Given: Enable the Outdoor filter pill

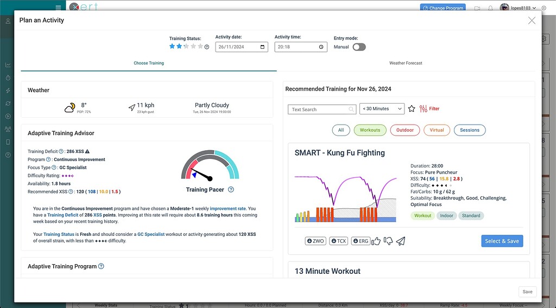Looking at the screenshot, I should point(405,130).
